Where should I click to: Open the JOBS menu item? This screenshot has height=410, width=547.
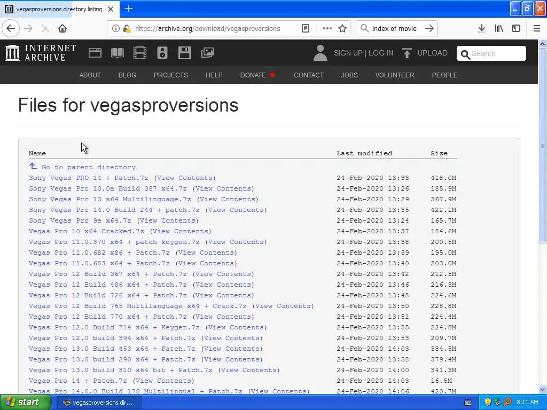(349, 75)
